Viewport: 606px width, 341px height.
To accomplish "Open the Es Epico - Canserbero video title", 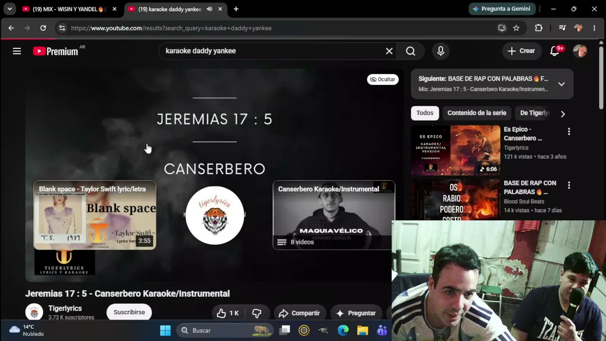I will tap(523, 134).
